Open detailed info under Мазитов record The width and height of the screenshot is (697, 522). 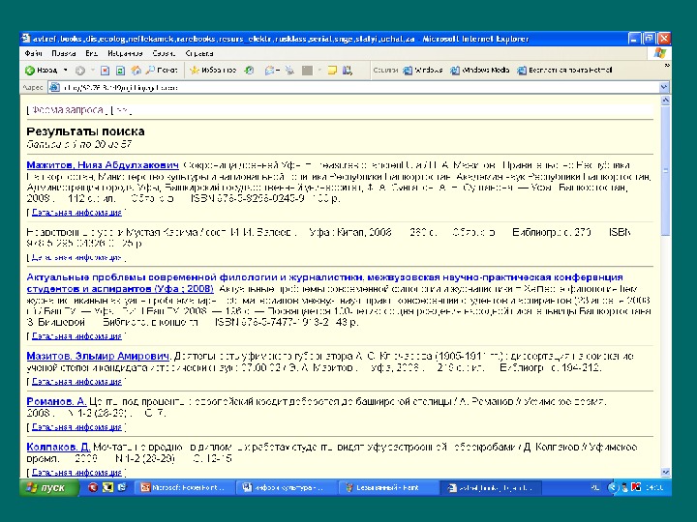pos(76,381)
